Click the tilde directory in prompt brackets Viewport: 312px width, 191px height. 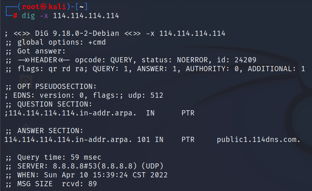pyautogui.click(x=81, y=7)
